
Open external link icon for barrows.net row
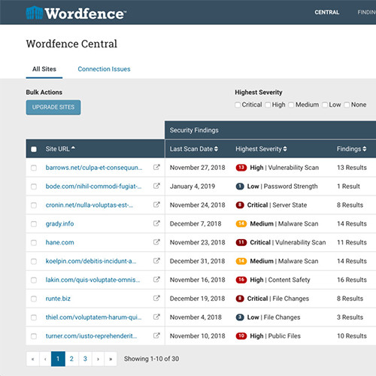point(156,167)
